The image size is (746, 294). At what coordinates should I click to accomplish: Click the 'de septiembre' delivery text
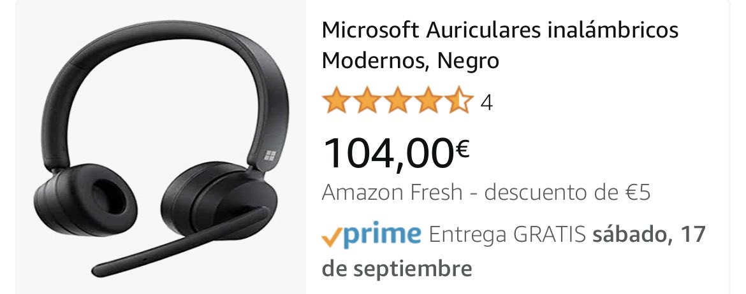397,269
